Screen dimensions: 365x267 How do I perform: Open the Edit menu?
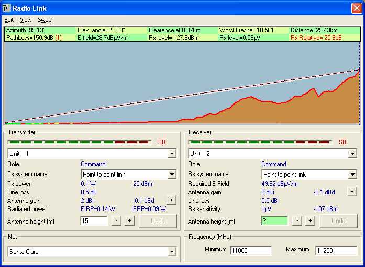click(9, 20)
